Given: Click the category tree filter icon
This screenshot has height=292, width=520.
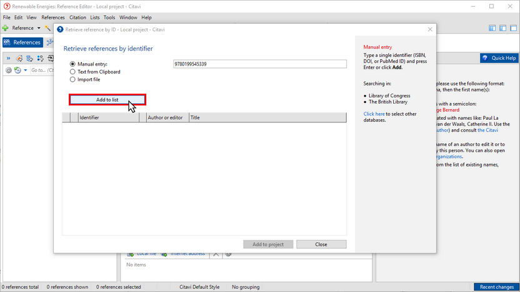Looking at the screenshot, I should pos(30,59).
